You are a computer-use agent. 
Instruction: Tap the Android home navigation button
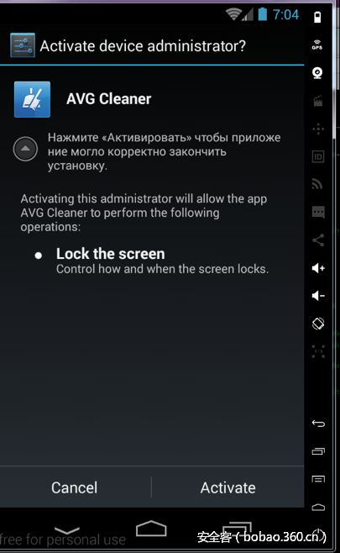151,529
